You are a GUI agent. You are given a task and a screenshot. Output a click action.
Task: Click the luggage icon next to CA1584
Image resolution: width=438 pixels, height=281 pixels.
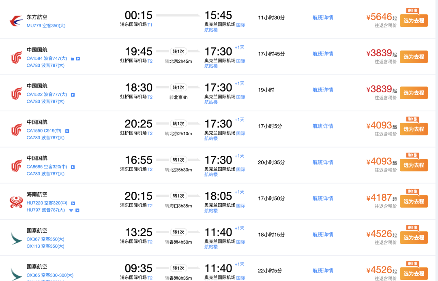(72, 59)
